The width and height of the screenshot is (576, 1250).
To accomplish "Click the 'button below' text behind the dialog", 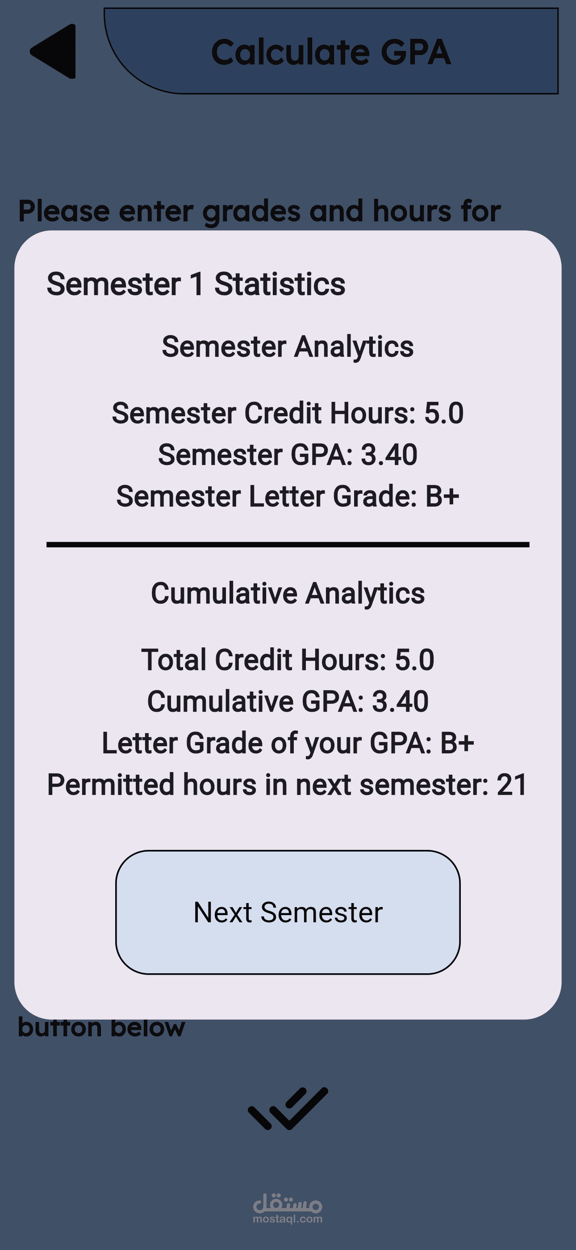I will pos(102,1029).
